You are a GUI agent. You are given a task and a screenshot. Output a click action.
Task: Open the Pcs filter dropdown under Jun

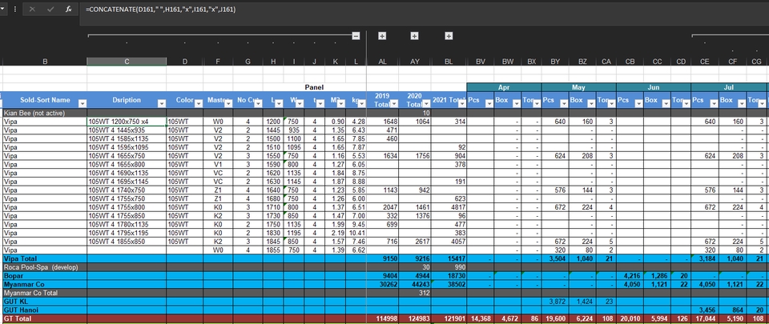click(638, 103)
